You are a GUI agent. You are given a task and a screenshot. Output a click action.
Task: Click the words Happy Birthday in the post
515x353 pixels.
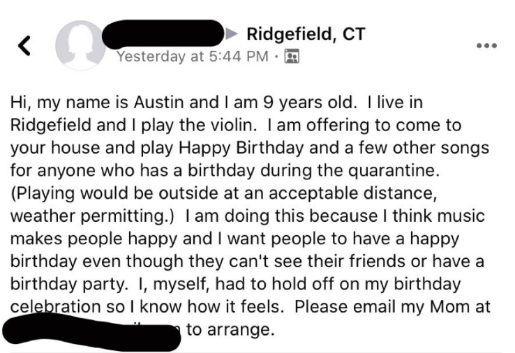tap(241, 148)
